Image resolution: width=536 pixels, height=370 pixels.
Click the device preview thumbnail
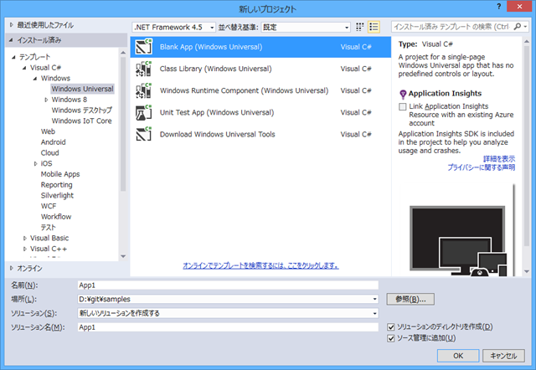(458, 241)
